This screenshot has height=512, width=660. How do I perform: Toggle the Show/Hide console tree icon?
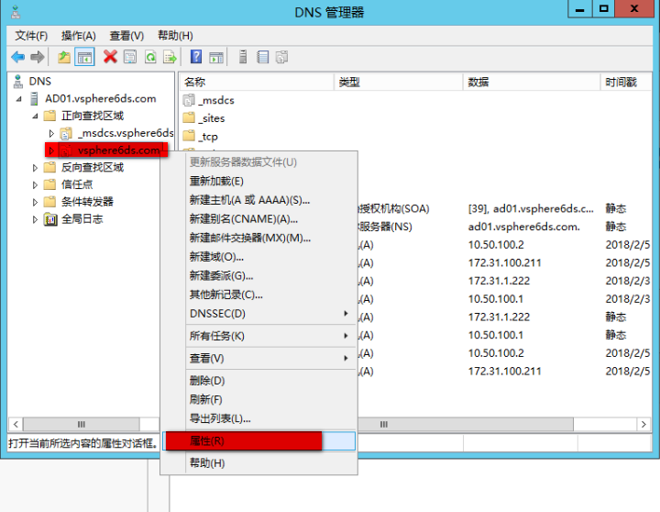(84, 57)
